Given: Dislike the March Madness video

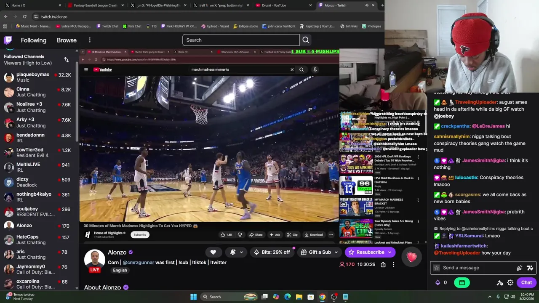Looking at the screenshot, I should tap(240, 235).
